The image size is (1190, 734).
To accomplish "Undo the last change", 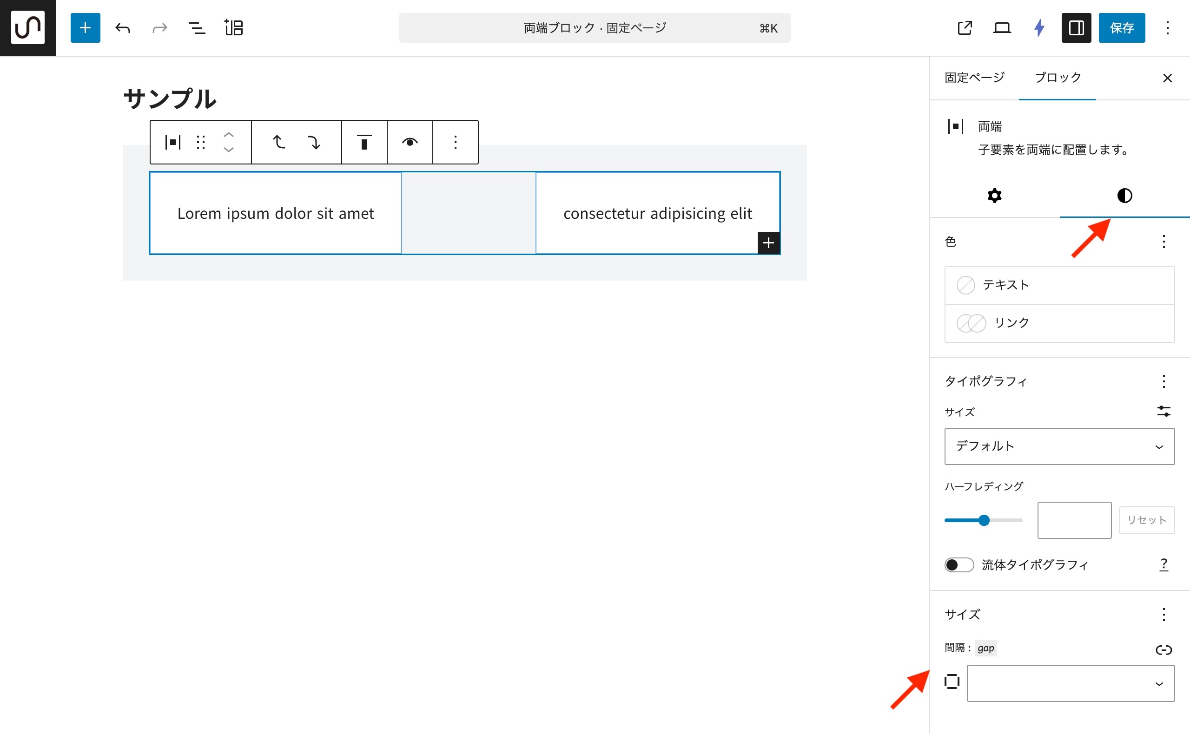I will point(122,28).
